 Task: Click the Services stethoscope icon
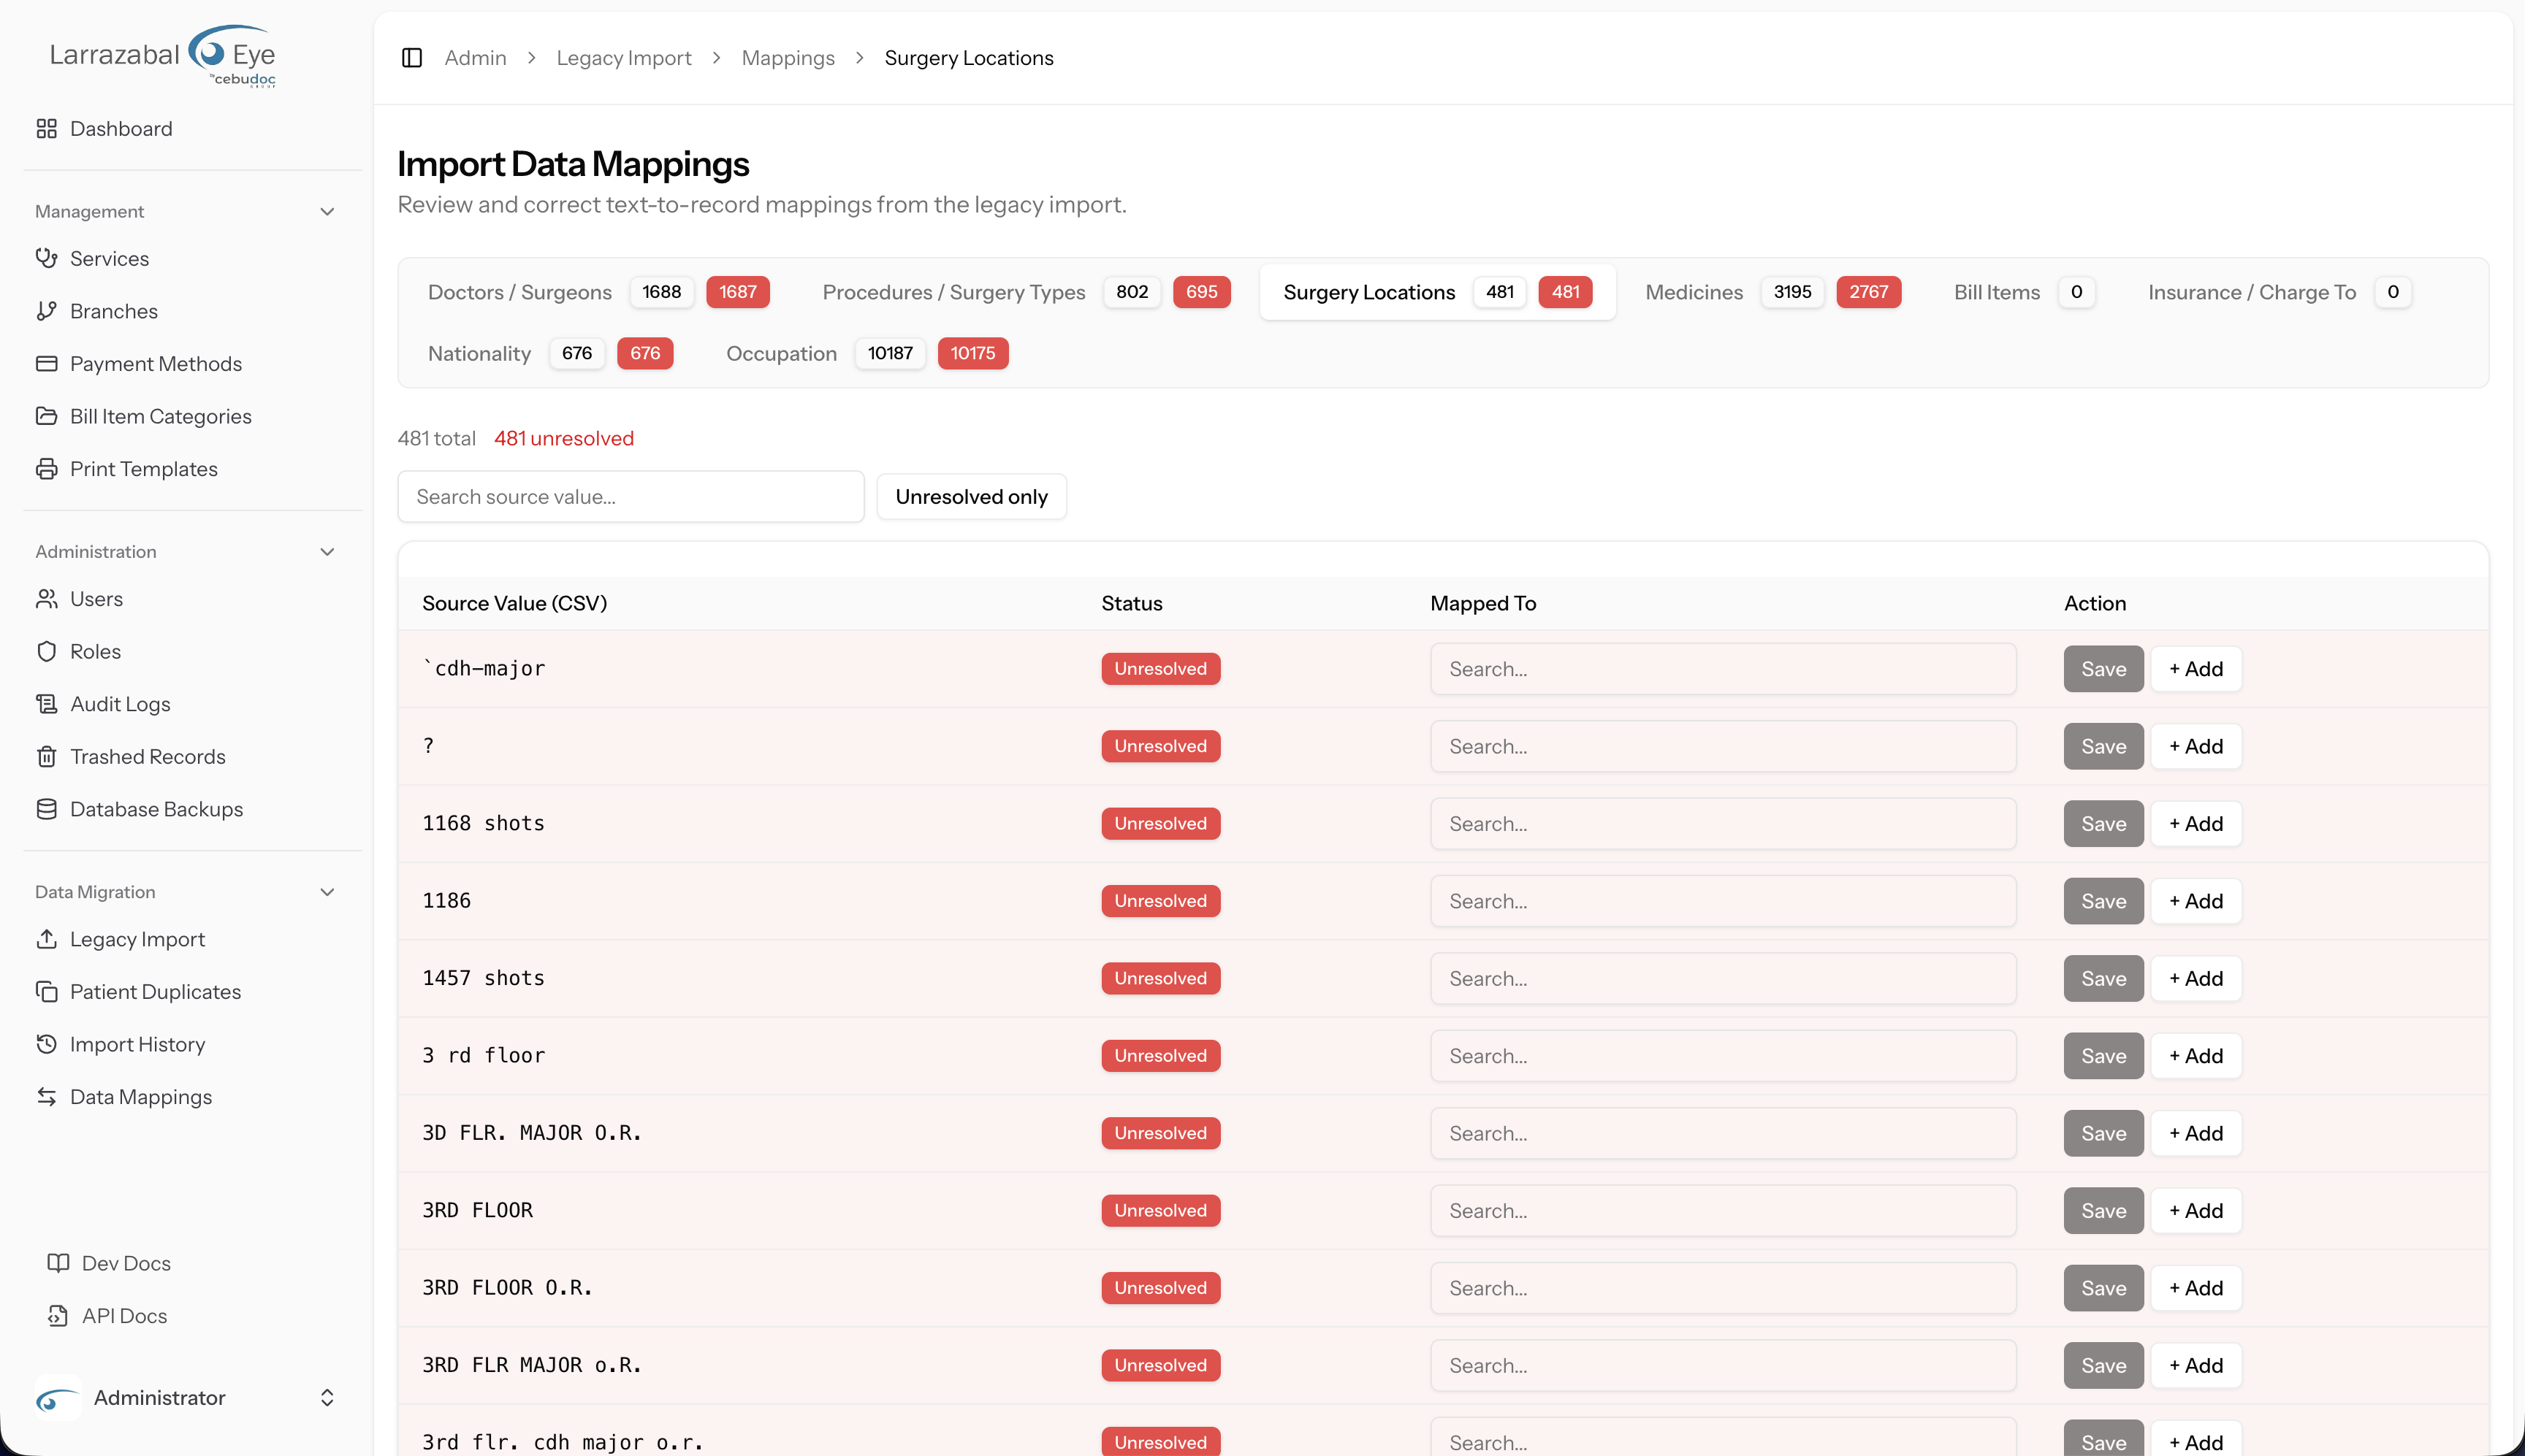pyautogui.click(x=46, y=258)
